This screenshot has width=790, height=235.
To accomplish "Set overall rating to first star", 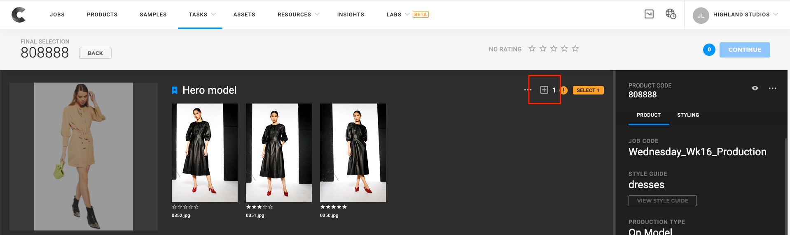I will coord(532,49).
